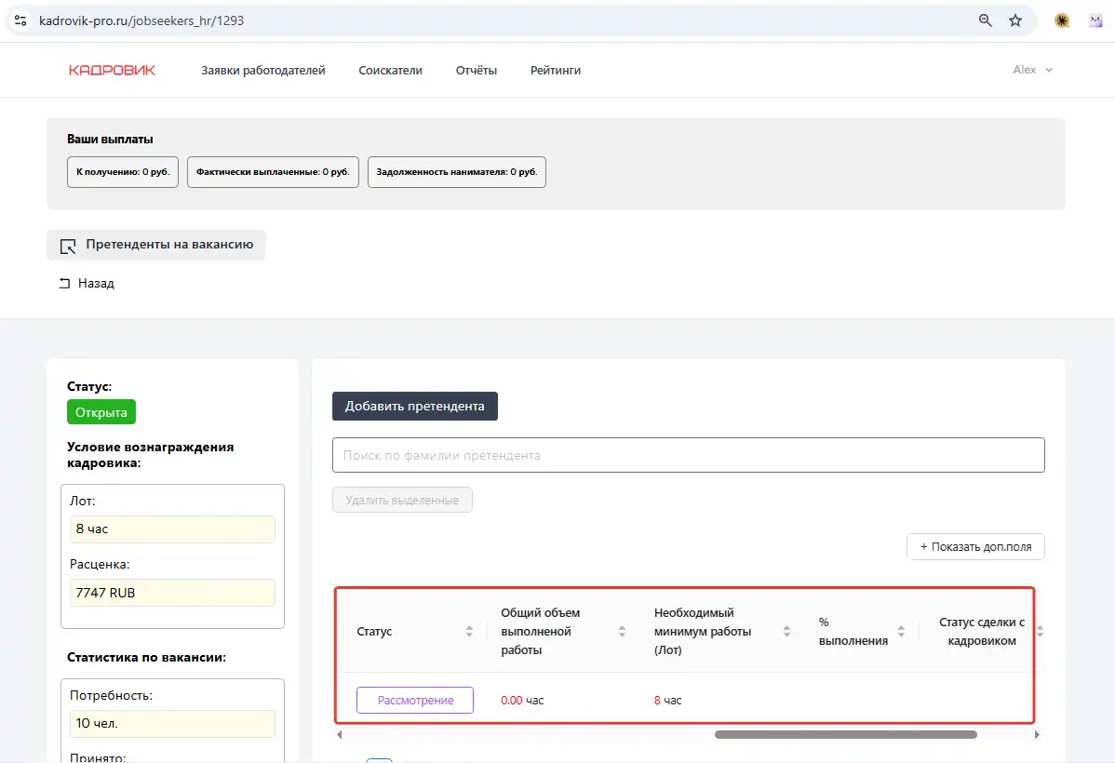Click the Претенденты на вакансию arrow icon
Viewport: 1115px width, 763px height.
click(67, 246)
